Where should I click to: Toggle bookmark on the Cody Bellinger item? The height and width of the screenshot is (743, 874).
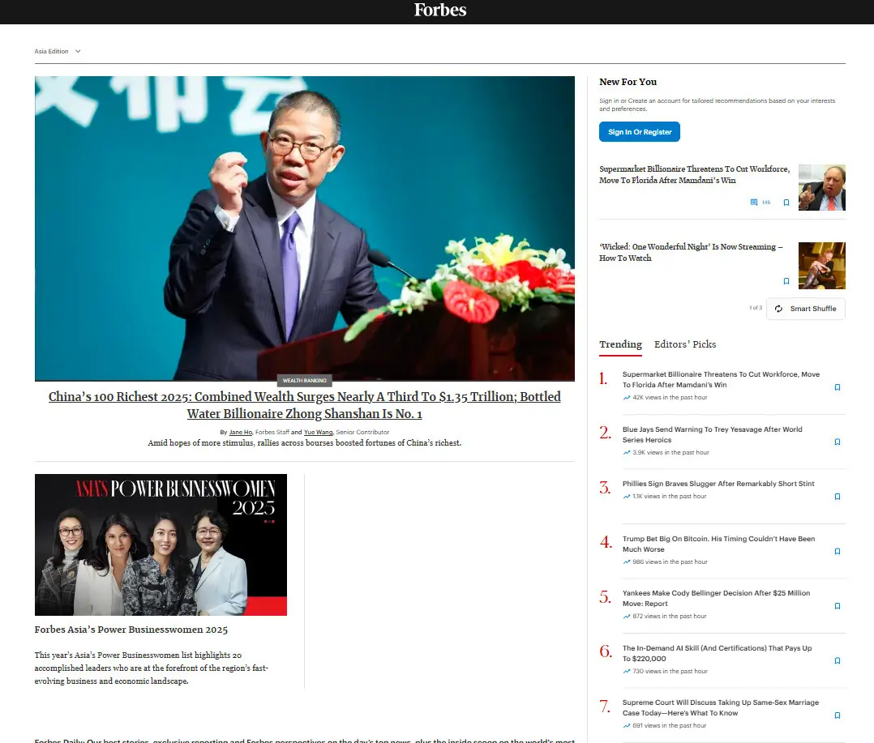(837, 605)
